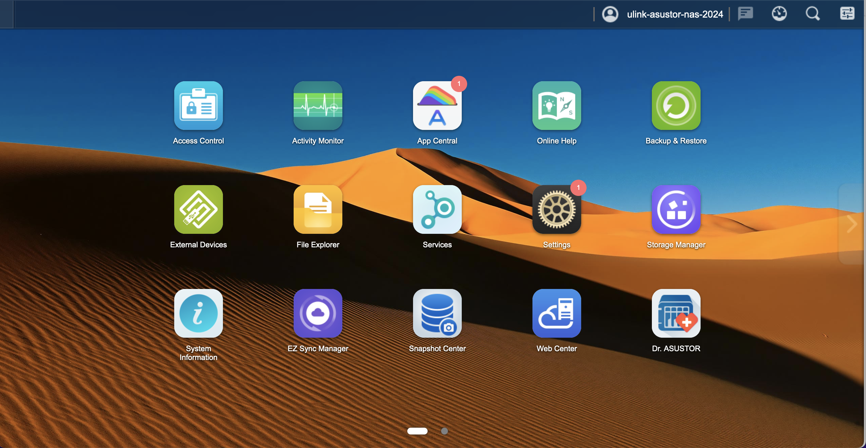866x448 pixels.
Task: Launch EZ Sync Manager
Action: coord(318,313)
